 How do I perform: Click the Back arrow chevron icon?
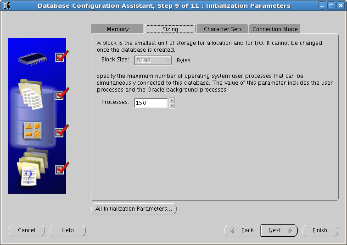tap(232, 230)
